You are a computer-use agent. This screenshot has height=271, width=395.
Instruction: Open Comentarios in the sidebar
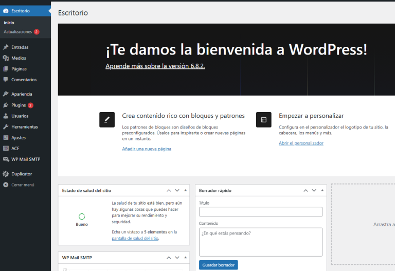[25, 80]
